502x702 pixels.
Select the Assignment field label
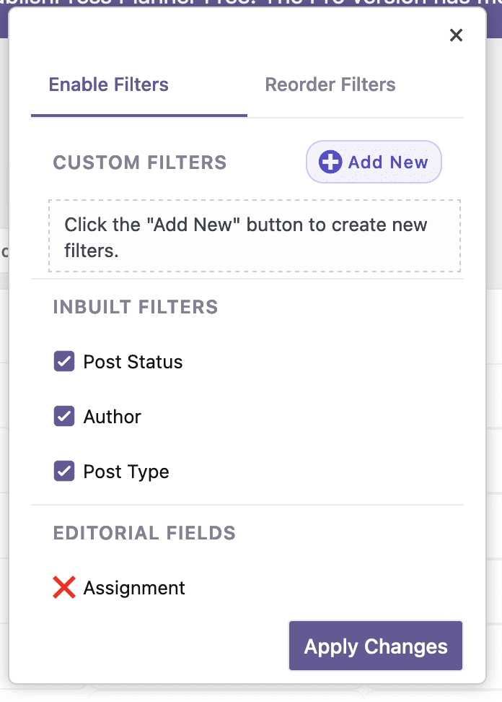(x=134, y=587)
